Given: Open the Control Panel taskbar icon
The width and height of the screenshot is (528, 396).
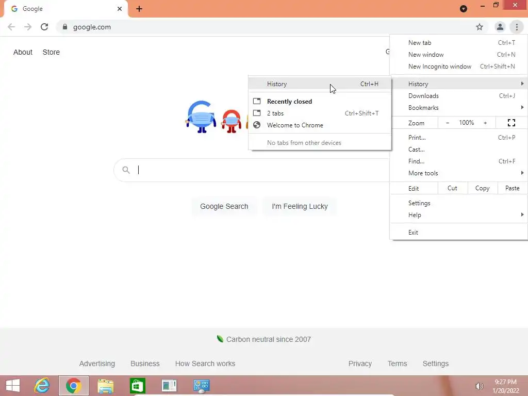Looking at the screenshot, I should [202, 386].
